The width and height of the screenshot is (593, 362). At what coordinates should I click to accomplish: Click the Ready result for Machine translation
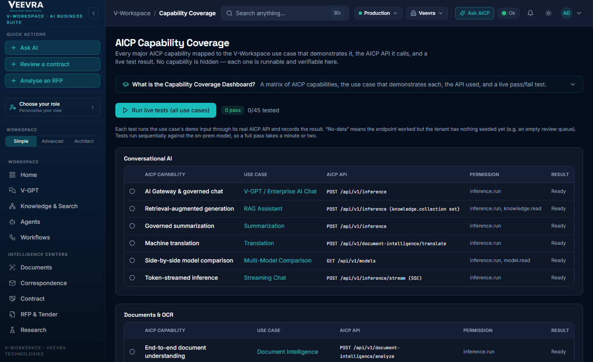pyautogui.click(x=558, y=243)
